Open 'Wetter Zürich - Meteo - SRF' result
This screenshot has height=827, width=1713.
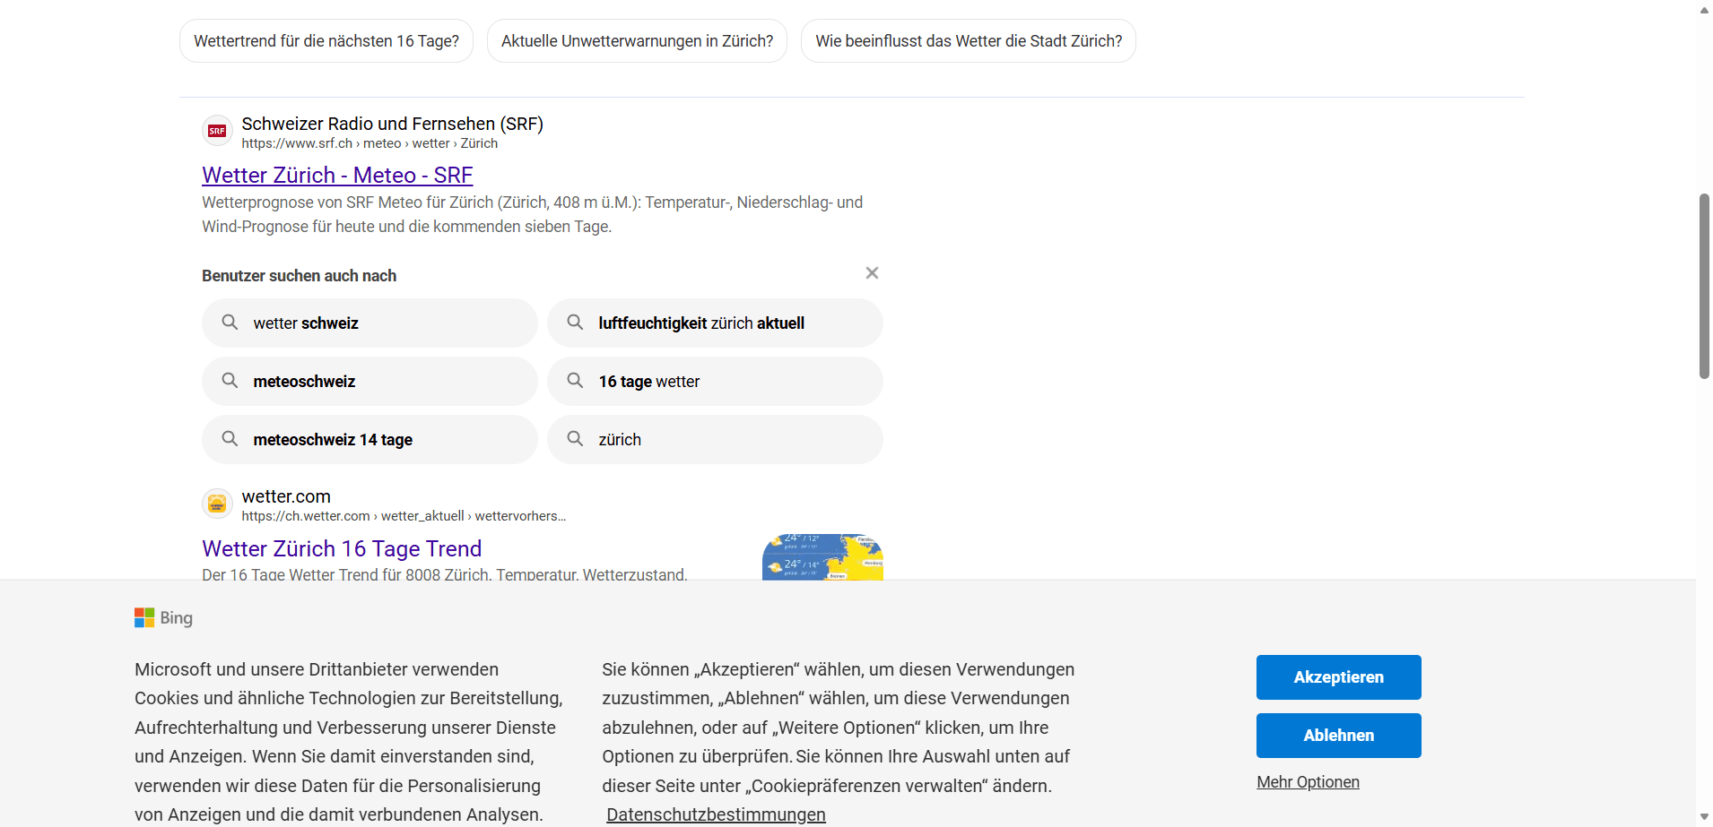coord(337,176)
